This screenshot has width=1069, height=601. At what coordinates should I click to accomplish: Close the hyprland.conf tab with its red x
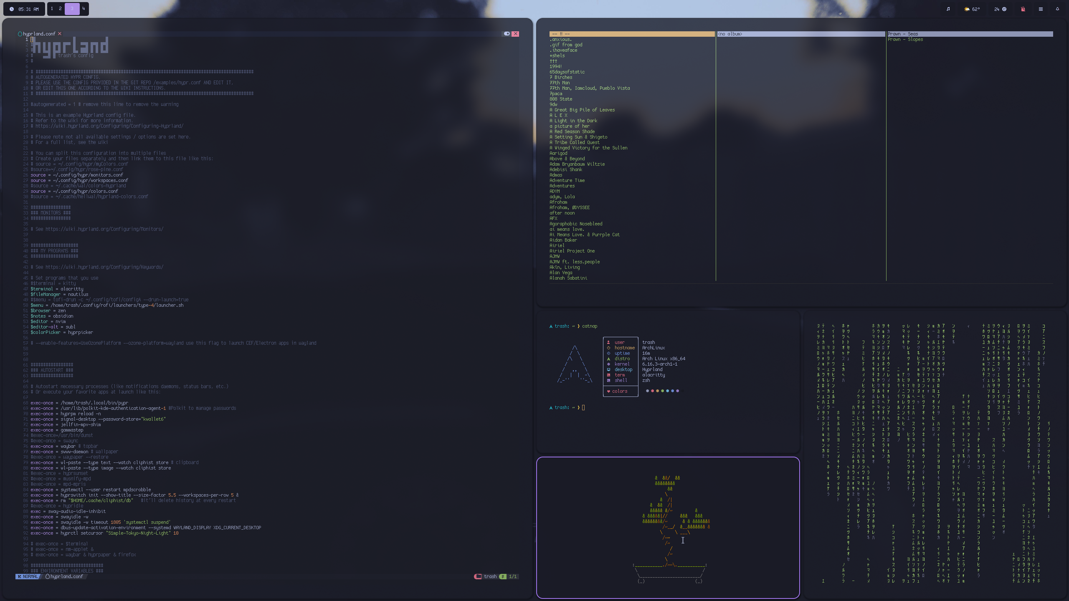(60, 34)
